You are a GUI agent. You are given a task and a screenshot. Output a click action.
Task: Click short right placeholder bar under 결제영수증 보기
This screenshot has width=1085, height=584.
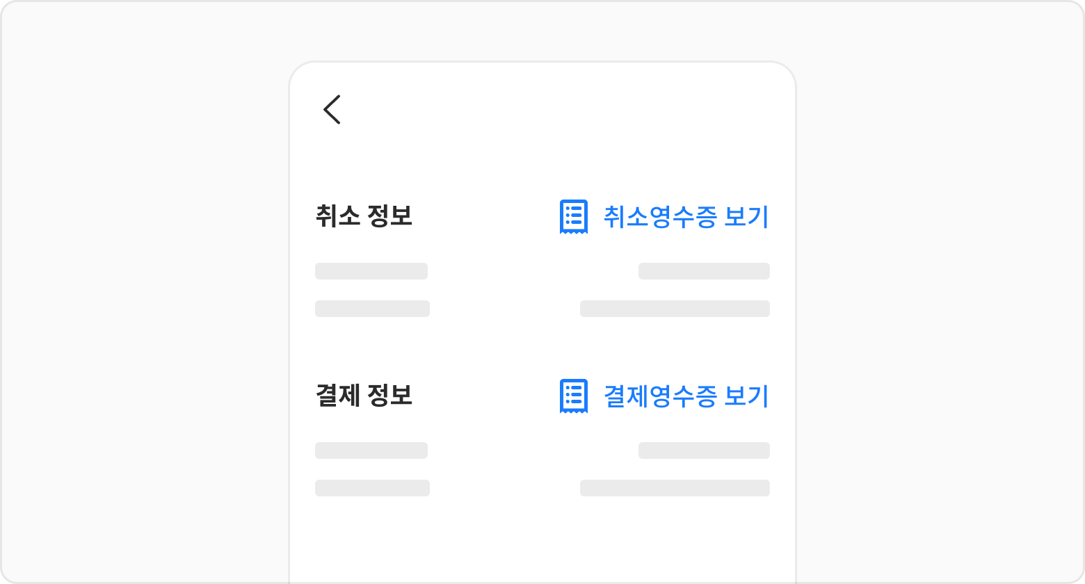(x=704, y=451)
